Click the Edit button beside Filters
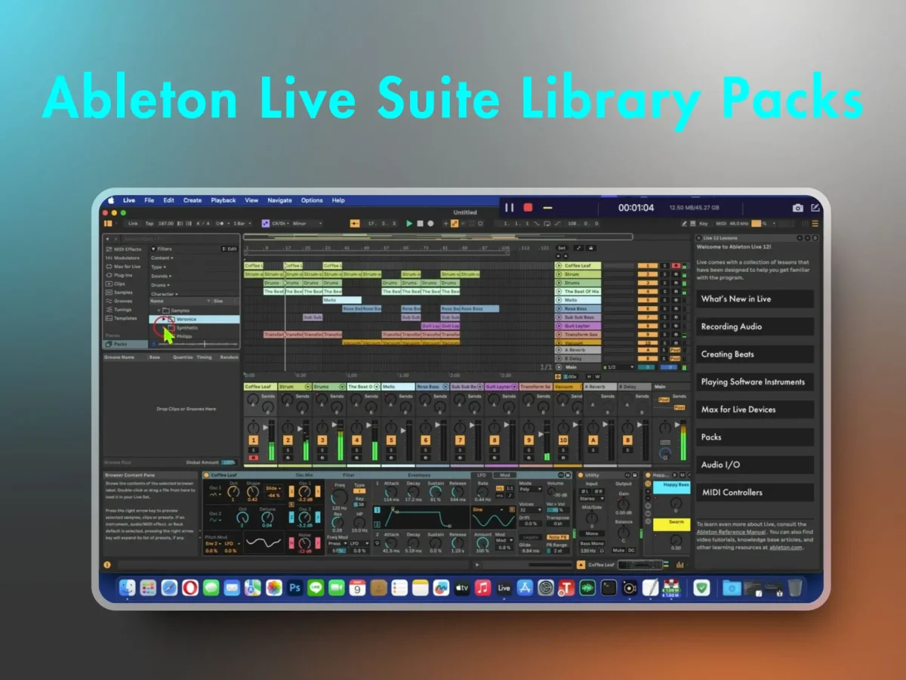This screenshot has width=906, height=680. [x=230, y=249]
